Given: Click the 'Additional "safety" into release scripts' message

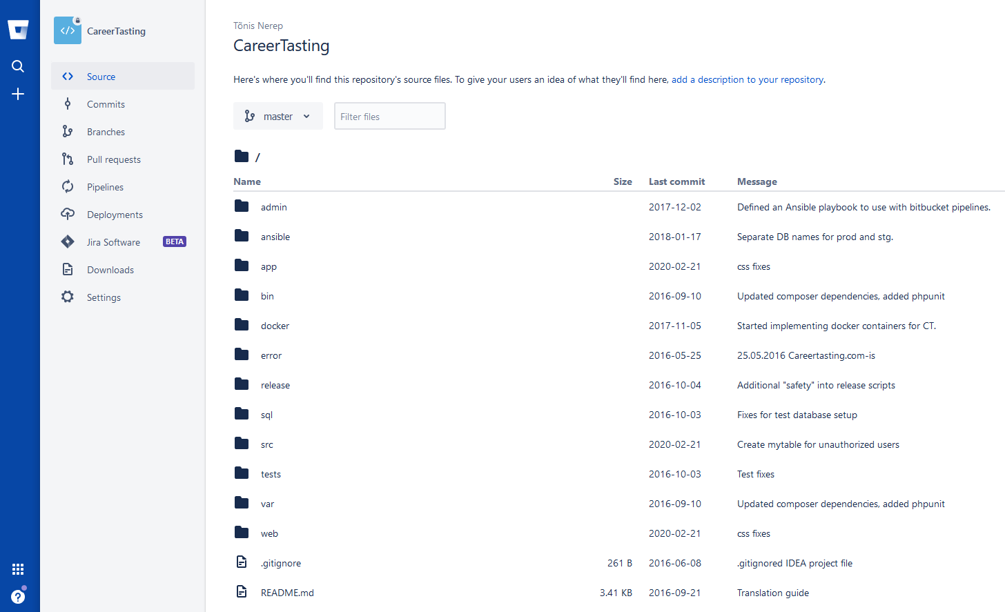Looking at the screenshot, I should click(816, 385).
